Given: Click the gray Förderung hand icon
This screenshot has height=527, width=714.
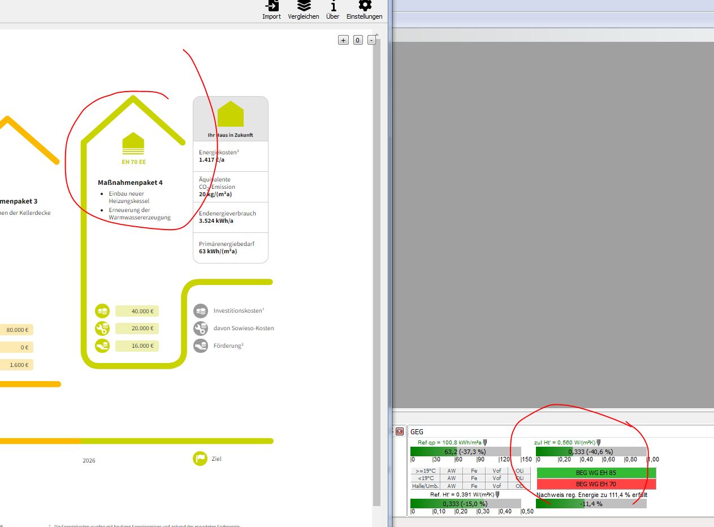Looking at the screenshot, I should click(201, 345).
